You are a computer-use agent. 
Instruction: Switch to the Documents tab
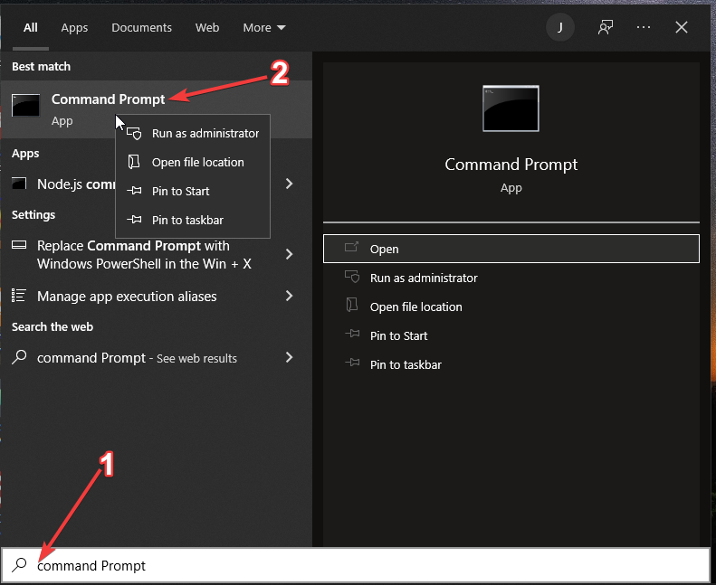coord(141,28)
